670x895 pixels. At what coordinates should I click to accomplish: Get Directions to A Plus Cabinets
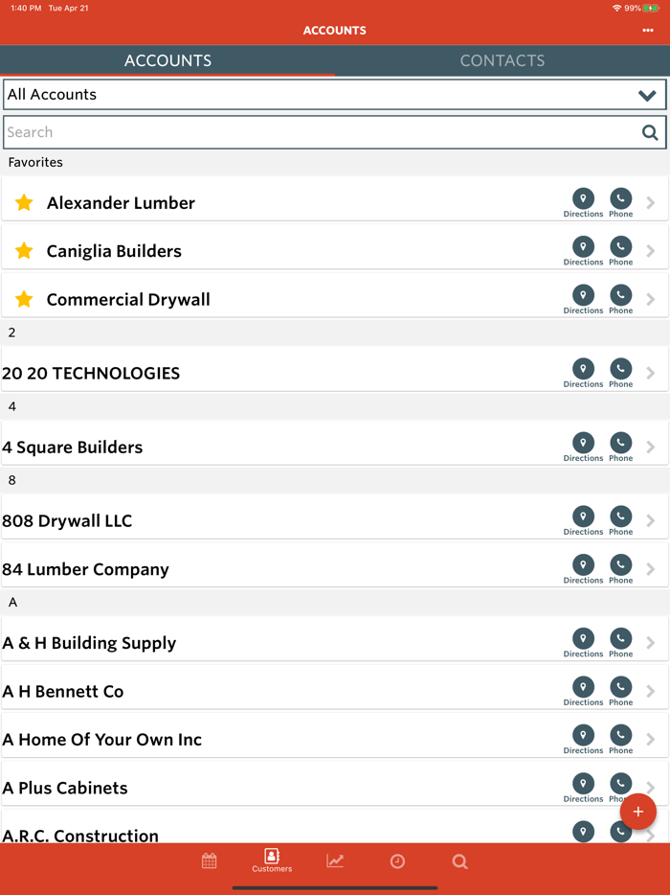[583, 788]
